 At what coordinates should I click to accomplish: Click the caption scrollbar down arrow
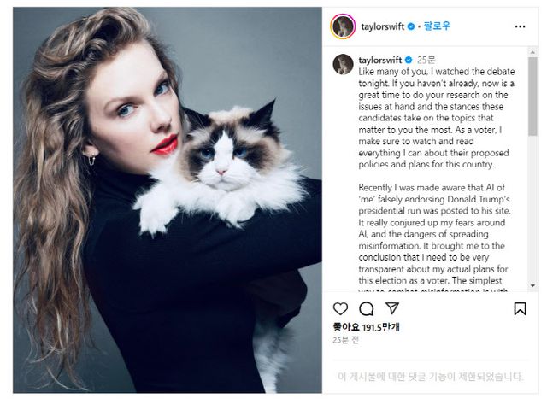tap(532, 285)
